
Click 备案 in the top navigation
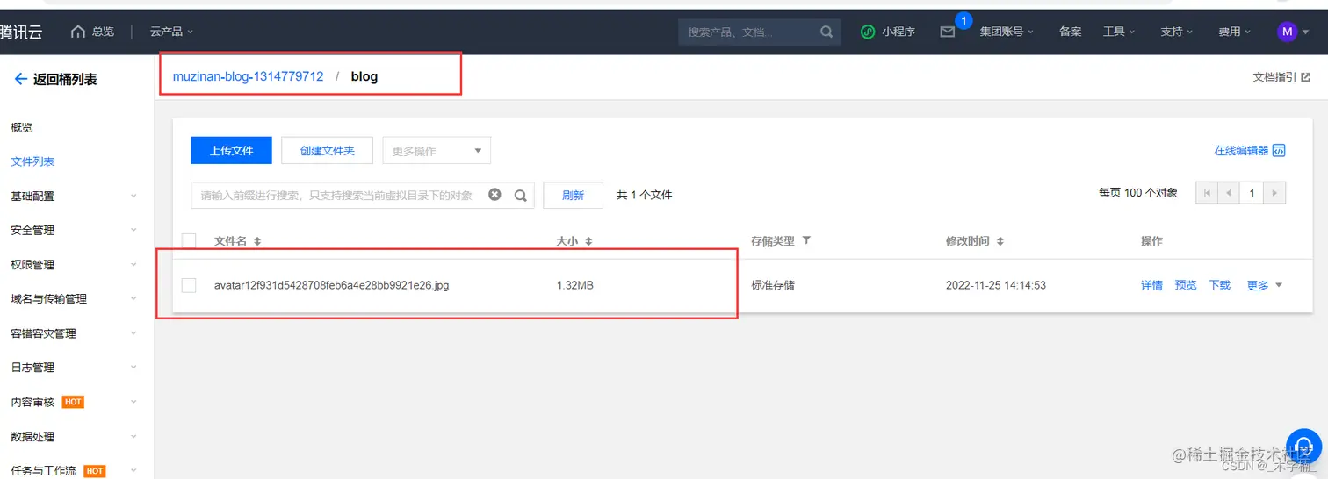pos(1070,32)
